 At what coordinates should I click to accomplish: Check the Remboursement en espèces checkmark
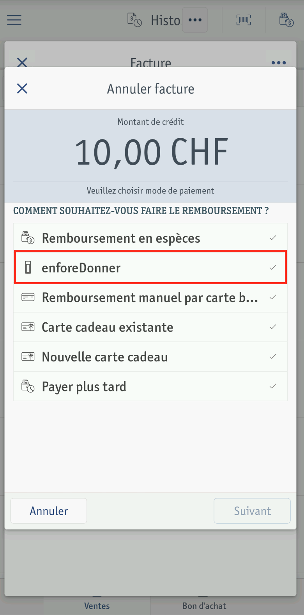(273, 238)
